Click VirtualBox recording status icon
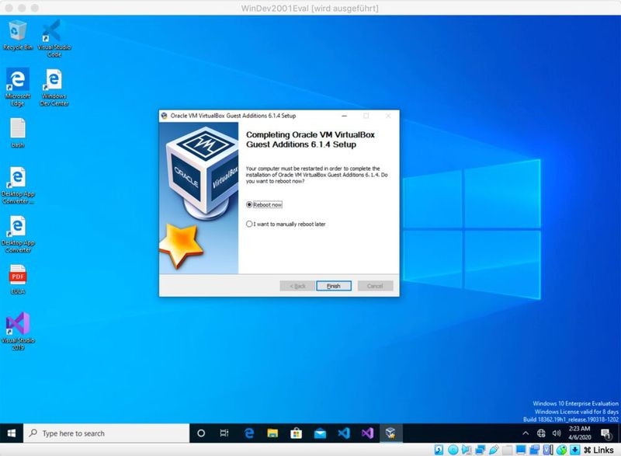 tap(534, 450)
